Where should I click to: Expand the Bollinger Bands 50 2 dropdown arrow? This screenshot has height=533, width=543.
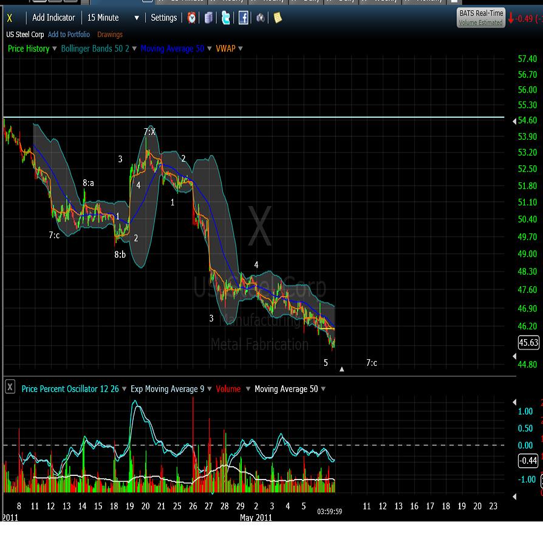pyautogui.click(x=134, y=49)
